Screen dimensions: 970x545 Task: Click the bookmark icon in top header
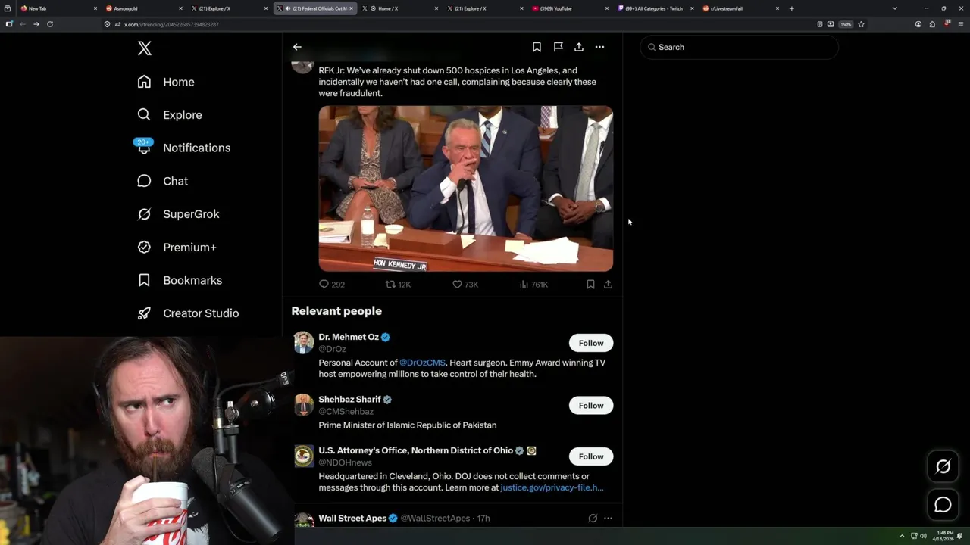point(537,47)
